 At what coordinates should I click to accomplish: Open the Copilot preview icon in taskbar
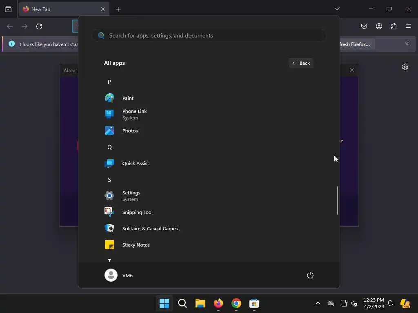(405, 303)
